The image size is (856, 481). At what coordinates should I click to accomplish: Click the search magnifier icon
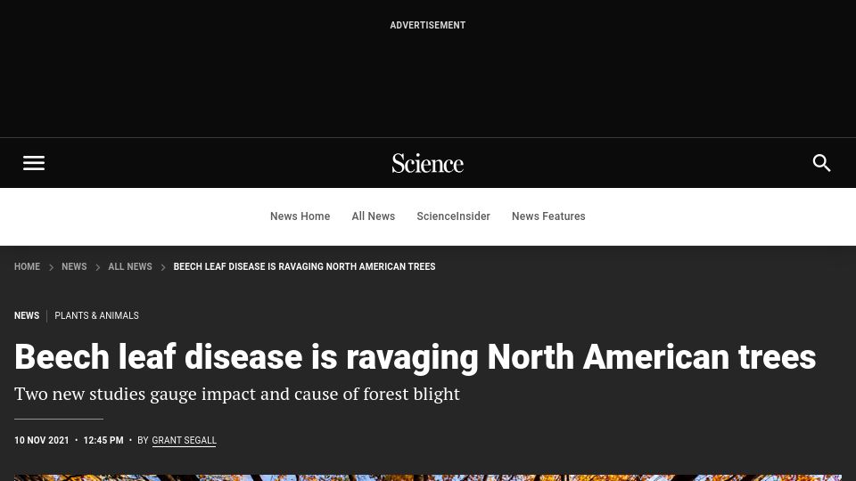click(x=821, y=162)
